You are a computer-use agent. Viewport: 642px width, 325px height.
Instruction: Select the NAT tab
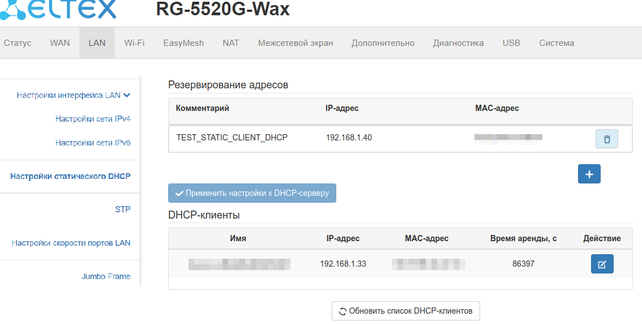pos(231,43)
